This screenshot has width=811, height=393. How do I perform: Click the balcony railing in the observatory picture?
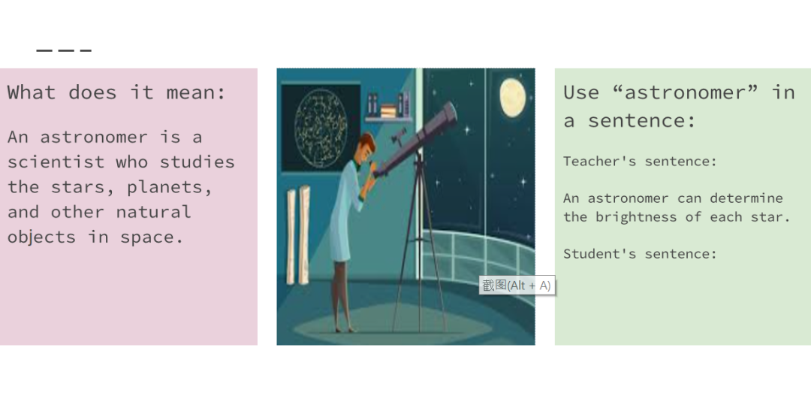tap(478, 259)
